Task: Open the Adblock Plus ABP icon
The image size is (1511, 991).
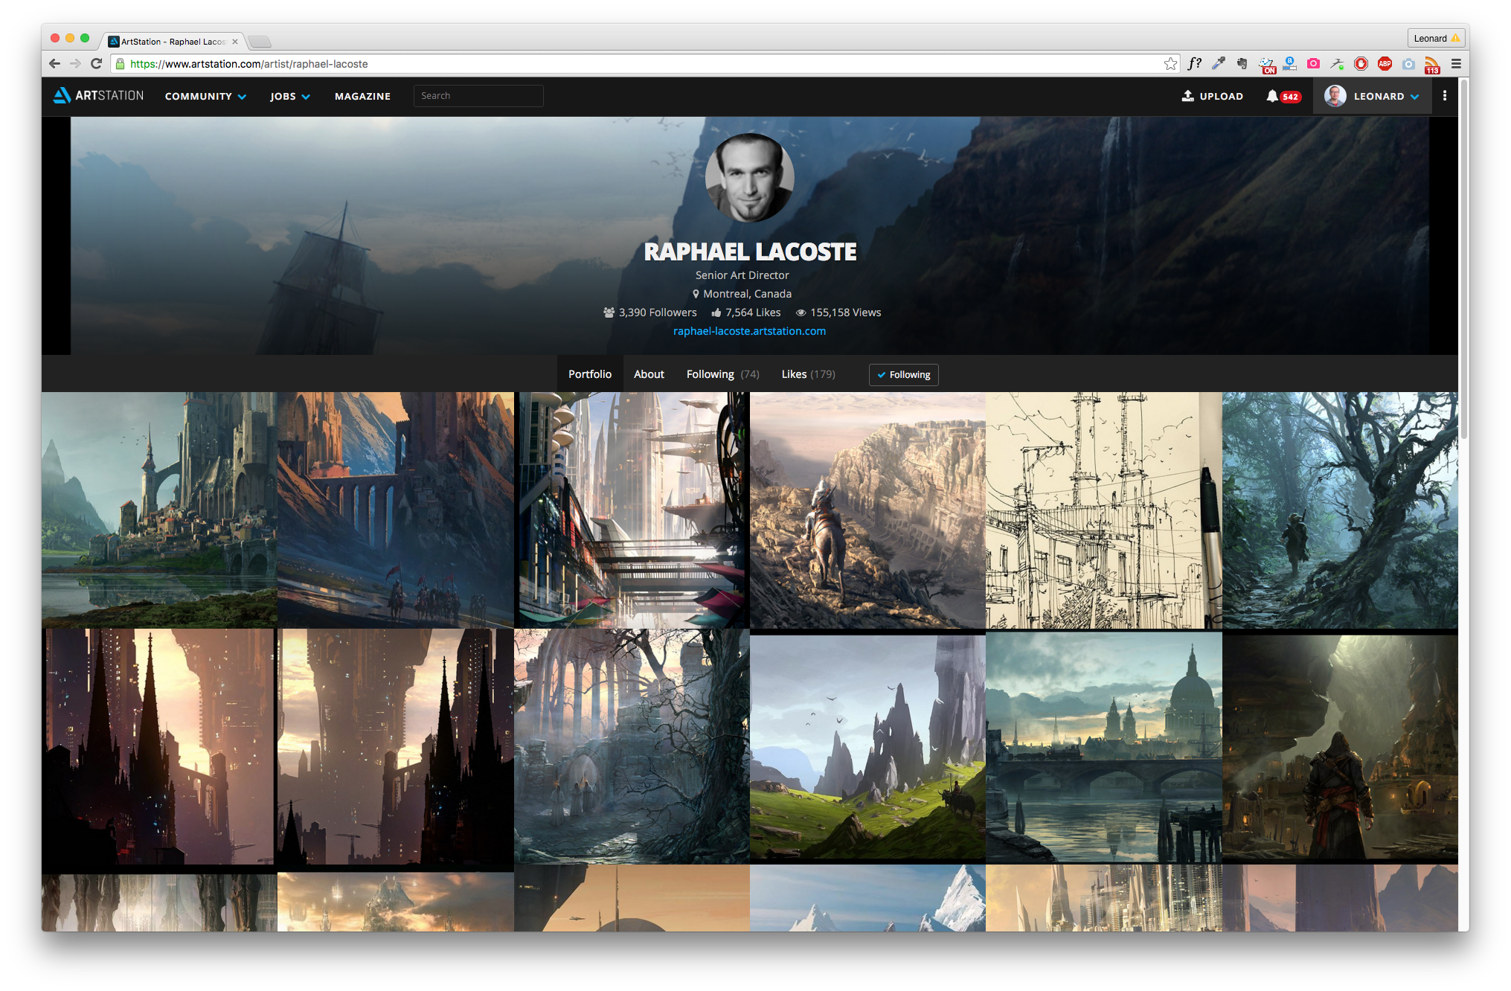Action: click(1385, 64)
